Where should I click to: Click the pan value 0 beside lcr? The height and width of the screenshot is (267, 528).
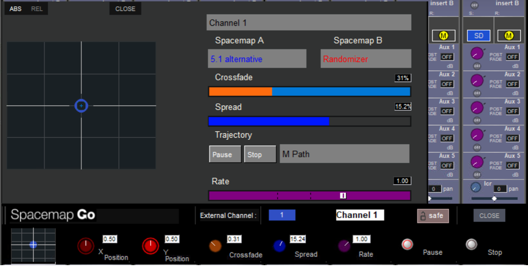point(500,189)
